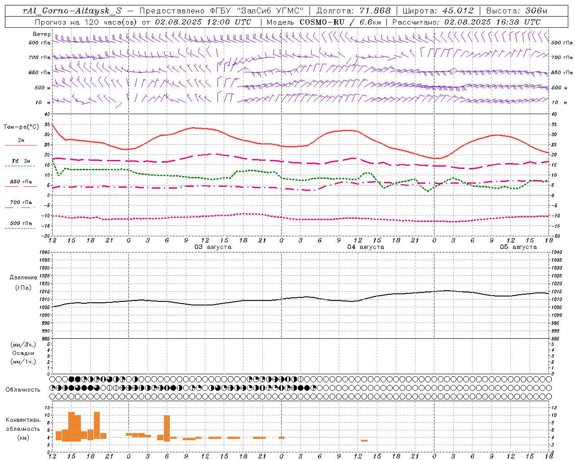Image resolution: width=575 pixels, height=460 pixels.
Task: Click the Тем-ра(°C) panel label
Action: click(22, 127)
